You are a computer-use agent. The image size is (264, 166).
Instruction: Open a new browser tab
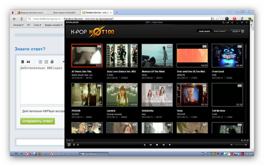pos(117,12)
